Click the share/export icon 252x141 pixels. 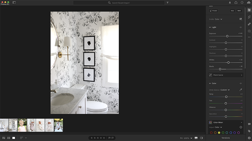(x=236, y=3)
